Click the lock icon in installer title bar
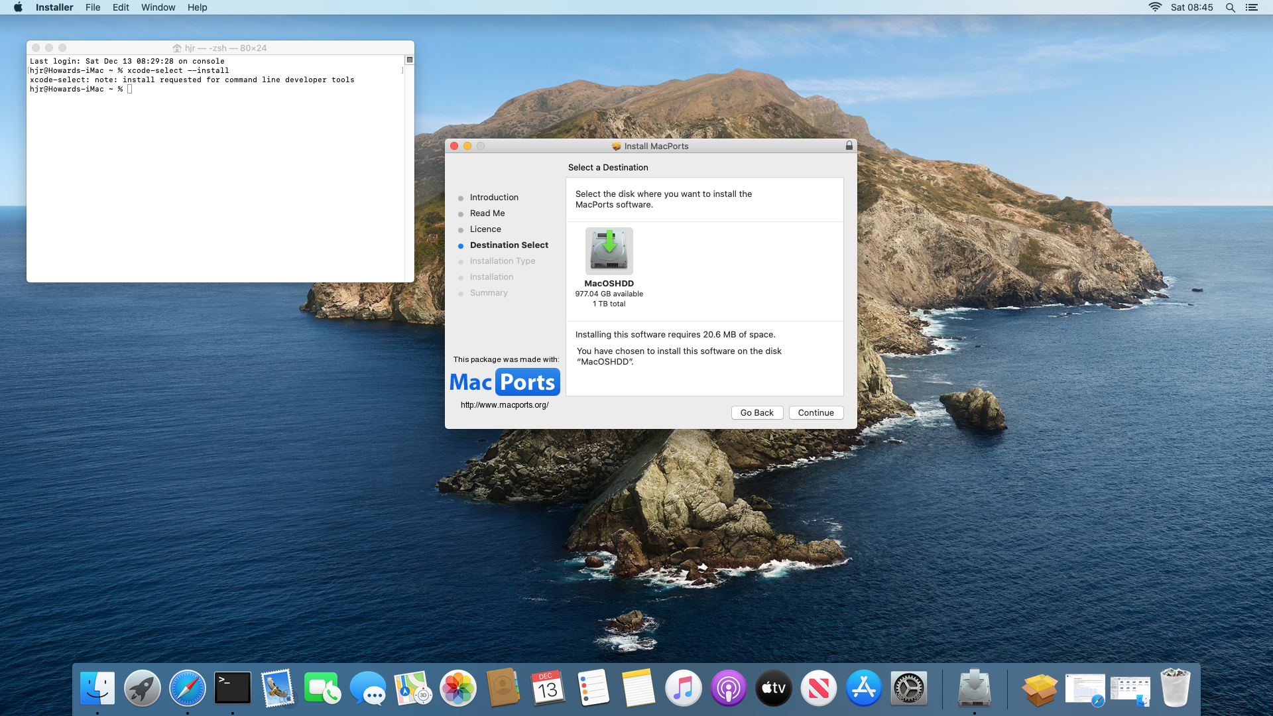Screen dimensions: 1273x716 click(x=849, y=146)
